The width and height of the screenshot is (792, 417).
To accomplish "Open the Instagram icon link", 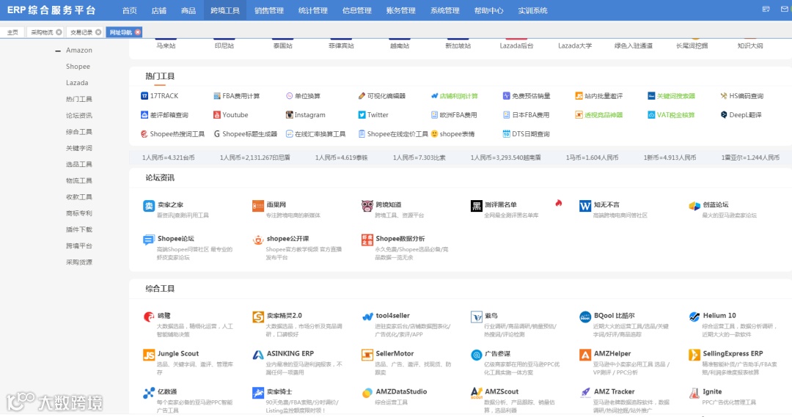I will [x=290, y=115].
